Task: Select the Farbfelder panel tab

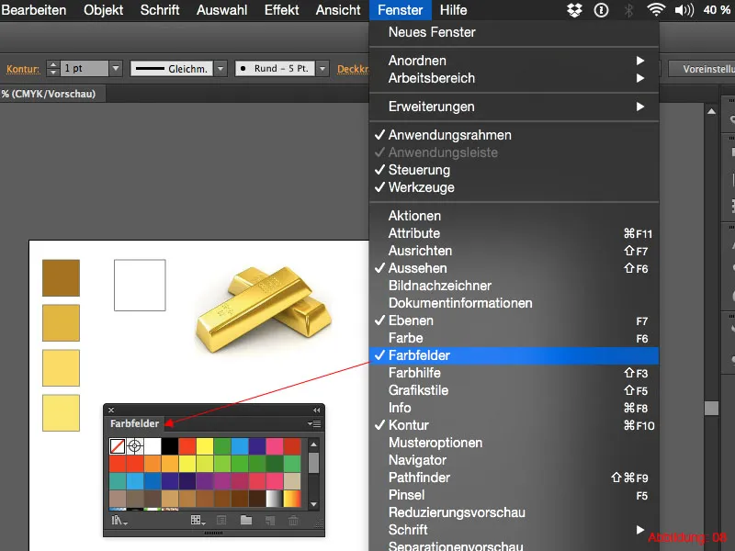Action: coord(134,423)
